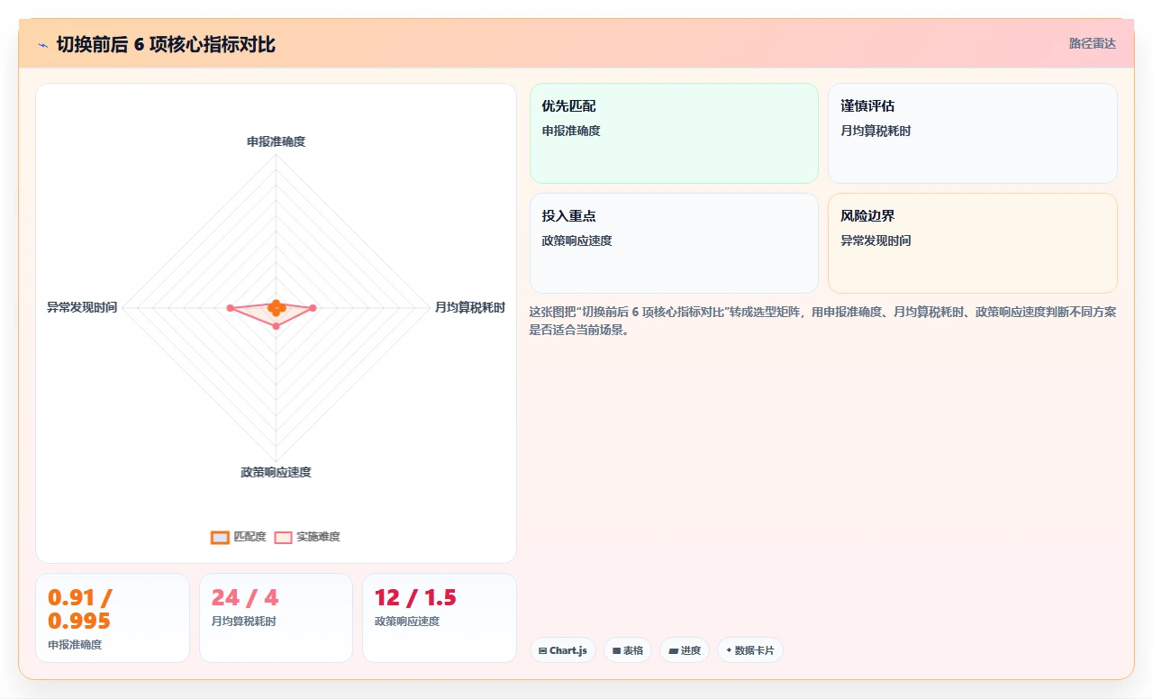Click the 月均算税耗时 radar axis label
Screen dimensions: 1153x699
click(470, 307)
